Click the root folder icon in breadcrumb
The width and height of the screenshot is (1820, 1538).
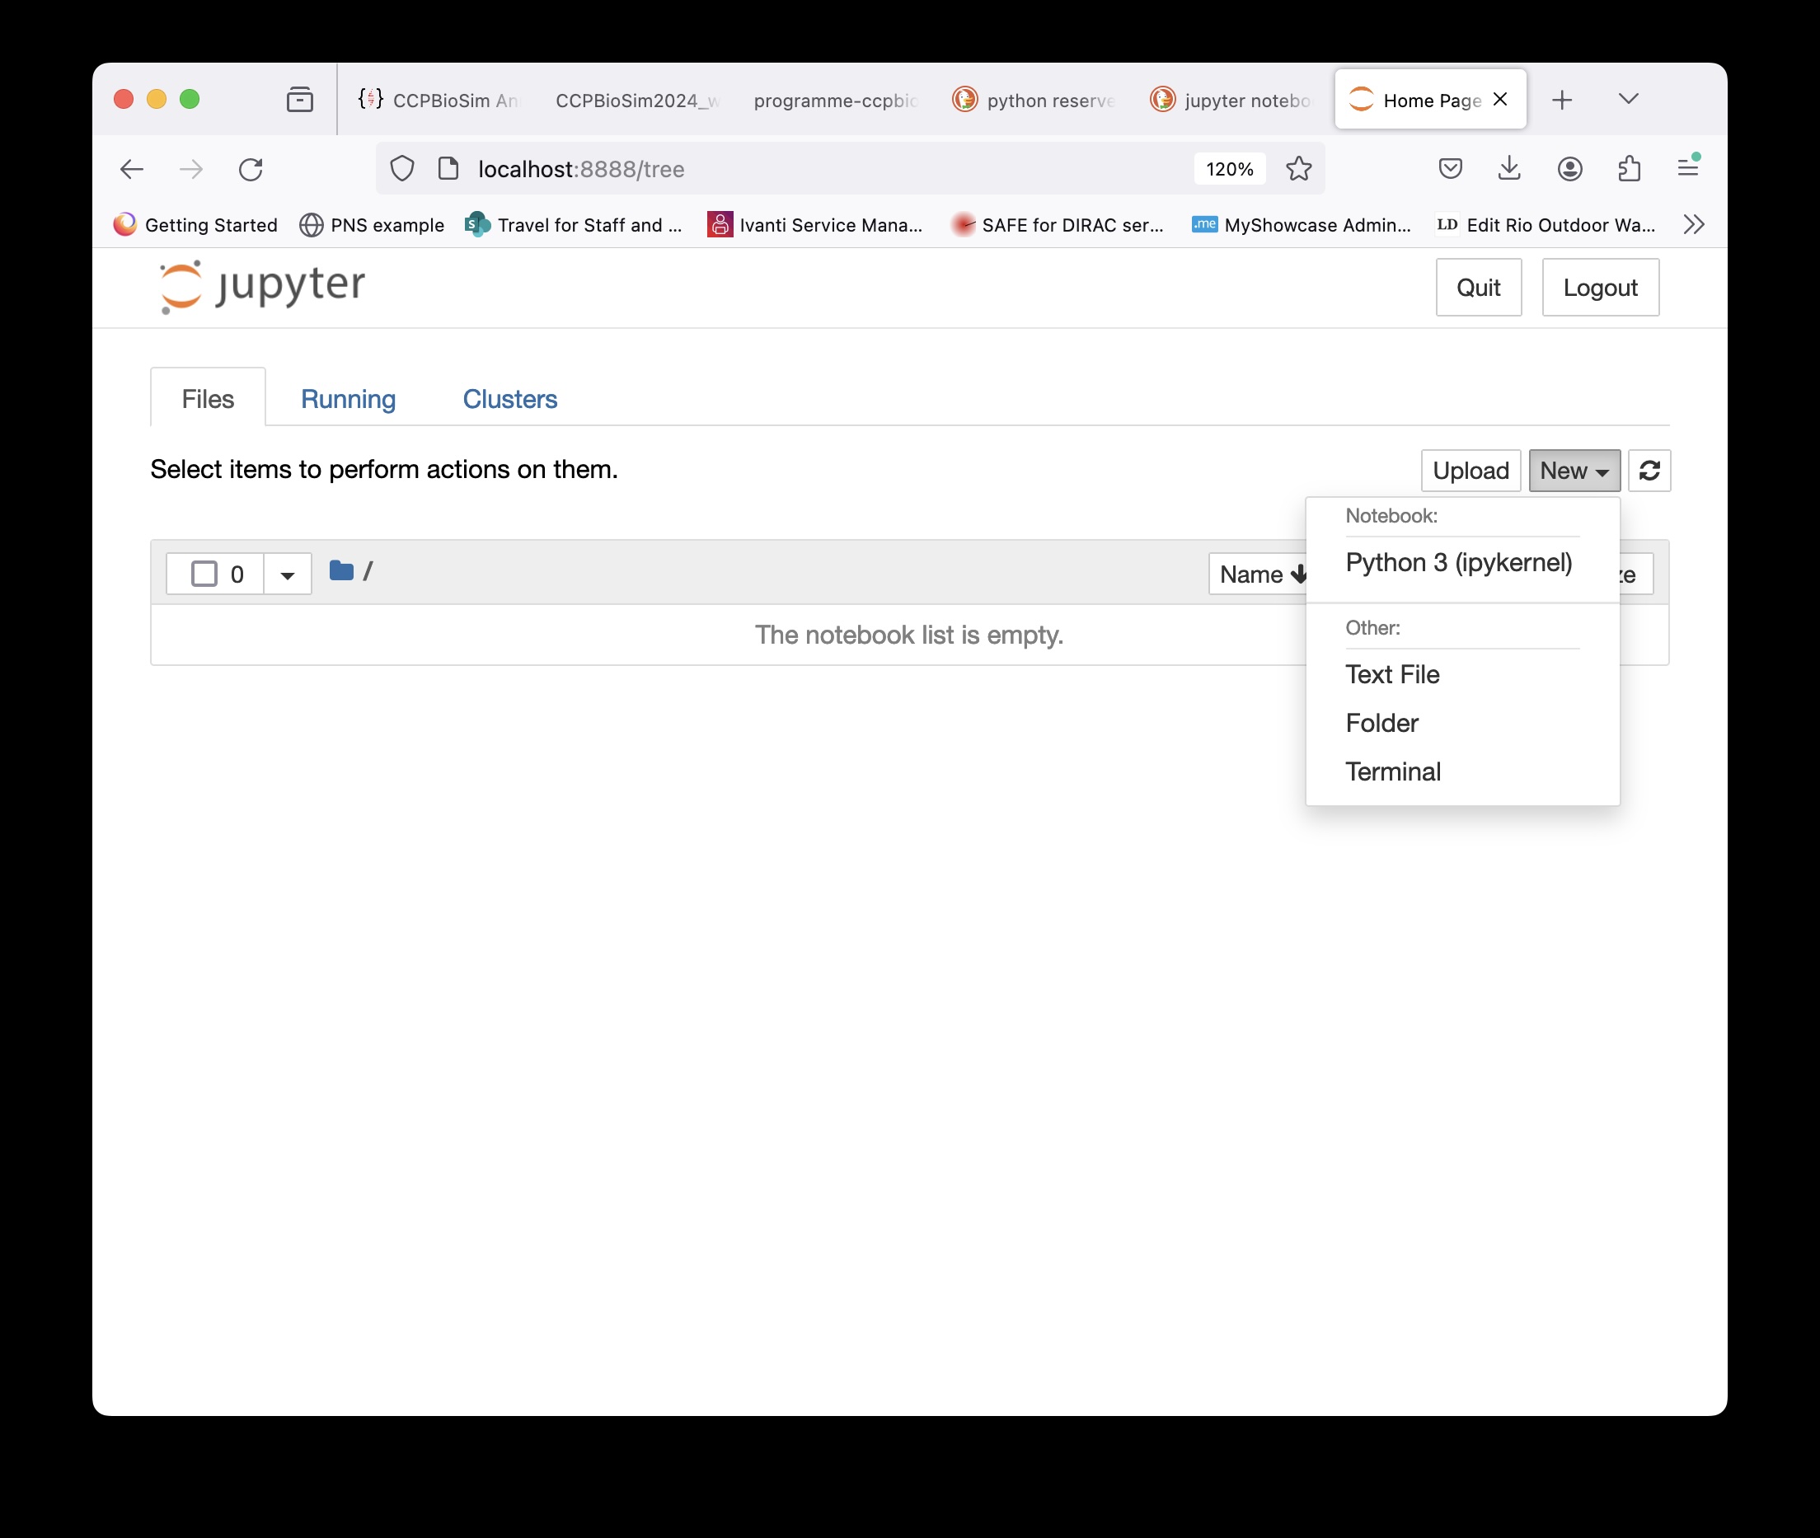tap(341, 571)
